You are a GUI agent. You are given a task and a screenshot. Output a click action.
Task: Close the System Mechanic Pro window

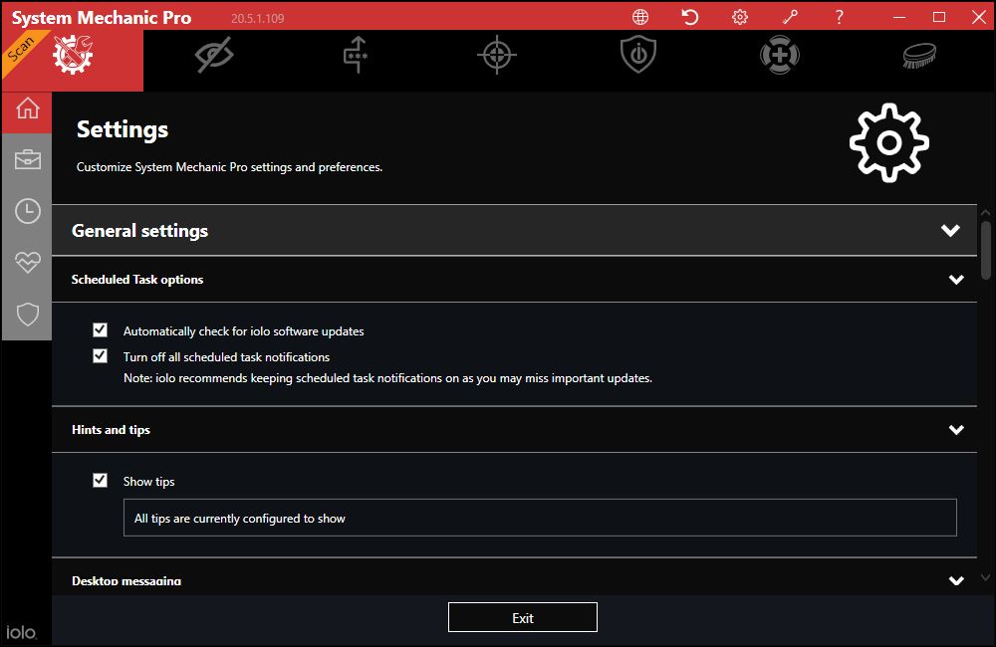(979, 17)
